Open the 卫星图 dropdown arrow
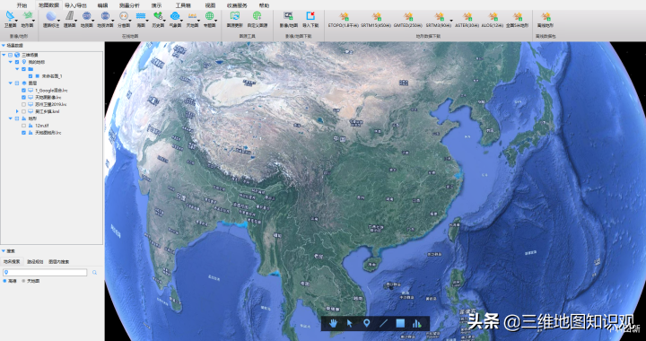 (x=17, y=20)
